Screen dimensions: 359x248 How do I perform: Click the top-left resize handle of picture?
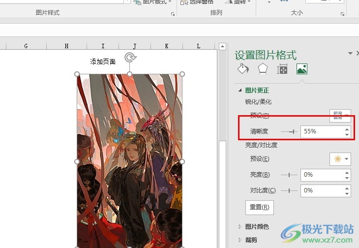tap(77, 74)
